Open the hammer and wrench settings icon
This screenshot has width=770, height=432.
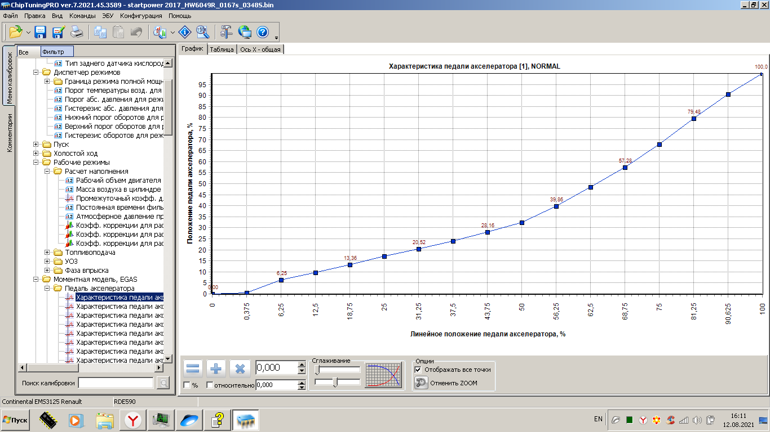(226, 32)
